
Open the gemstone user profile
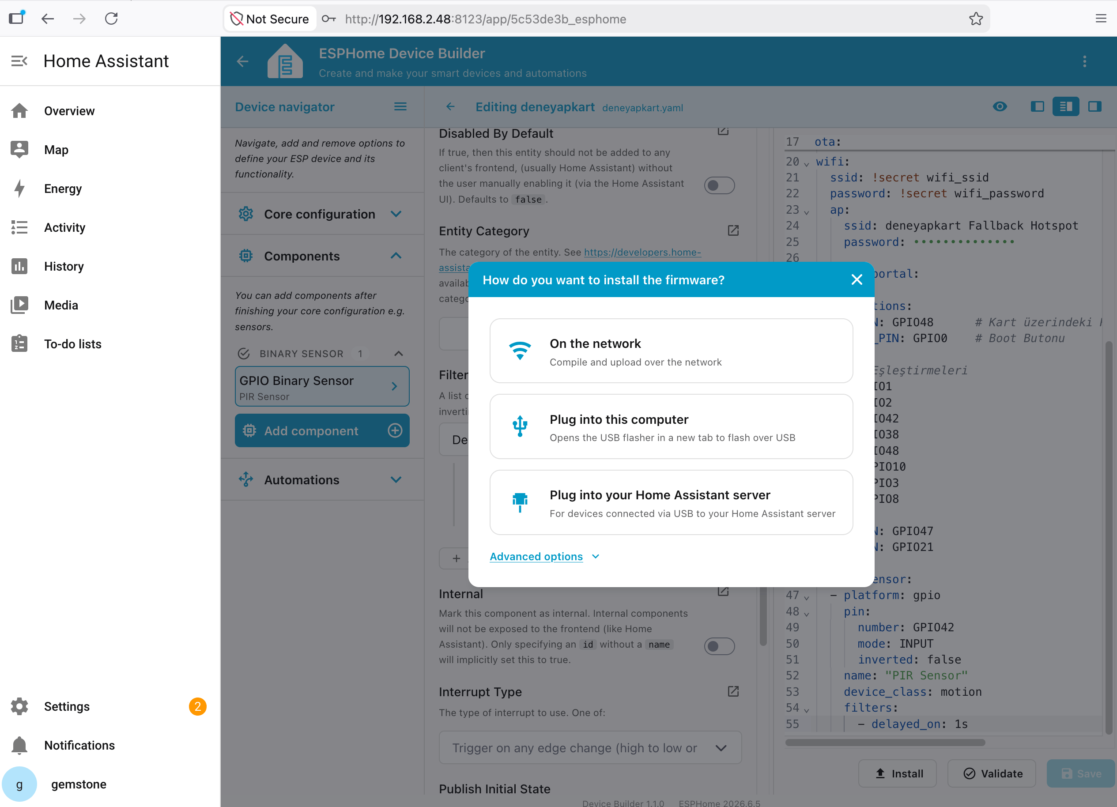coord(109,784)
